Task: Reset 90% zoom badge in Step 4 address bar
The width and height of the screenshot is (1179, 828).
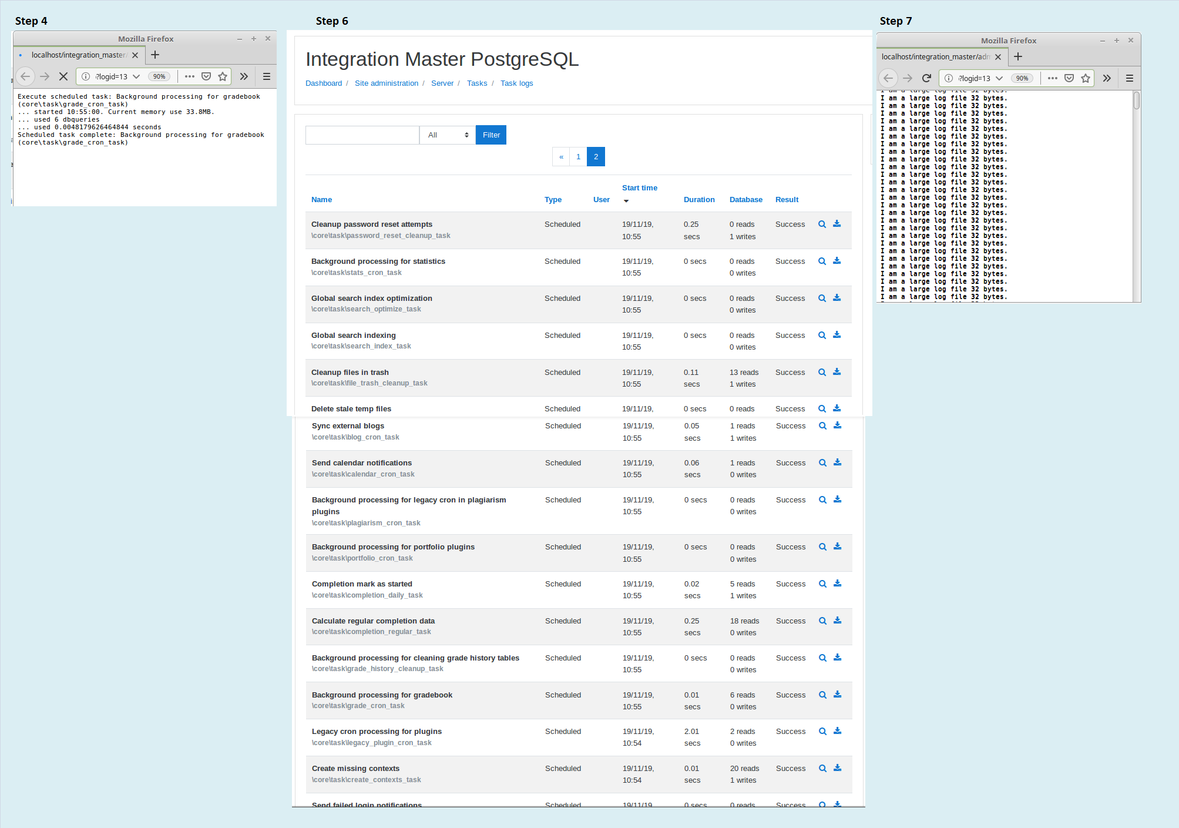Action: [159, 76]
